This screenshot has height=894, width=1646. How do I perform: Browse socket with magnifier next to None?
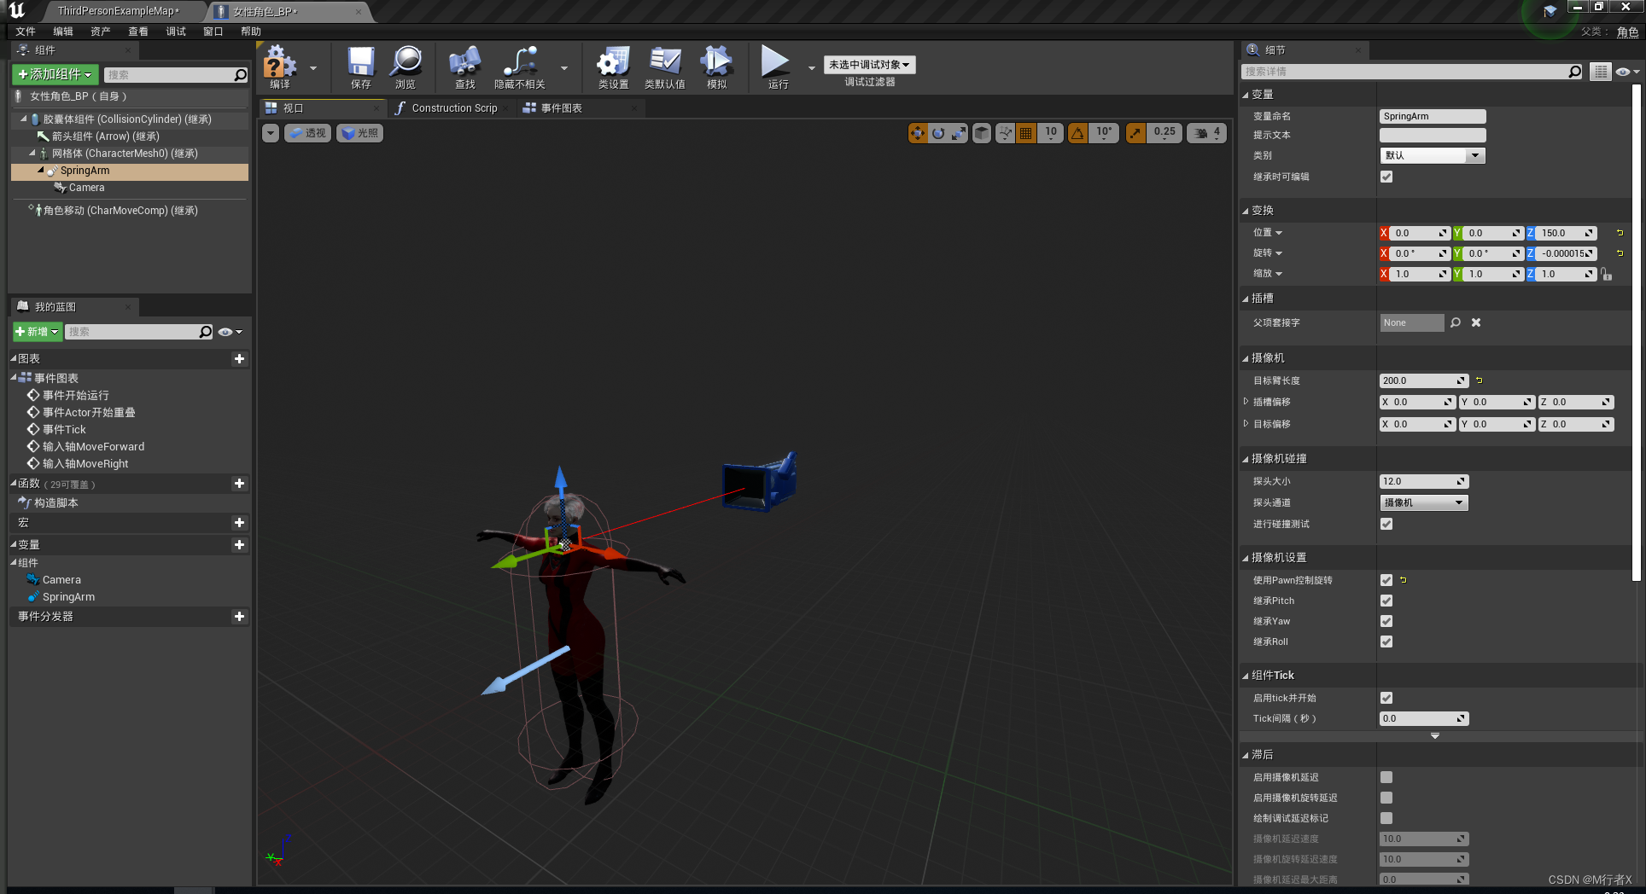click(x=1456, y=322)
